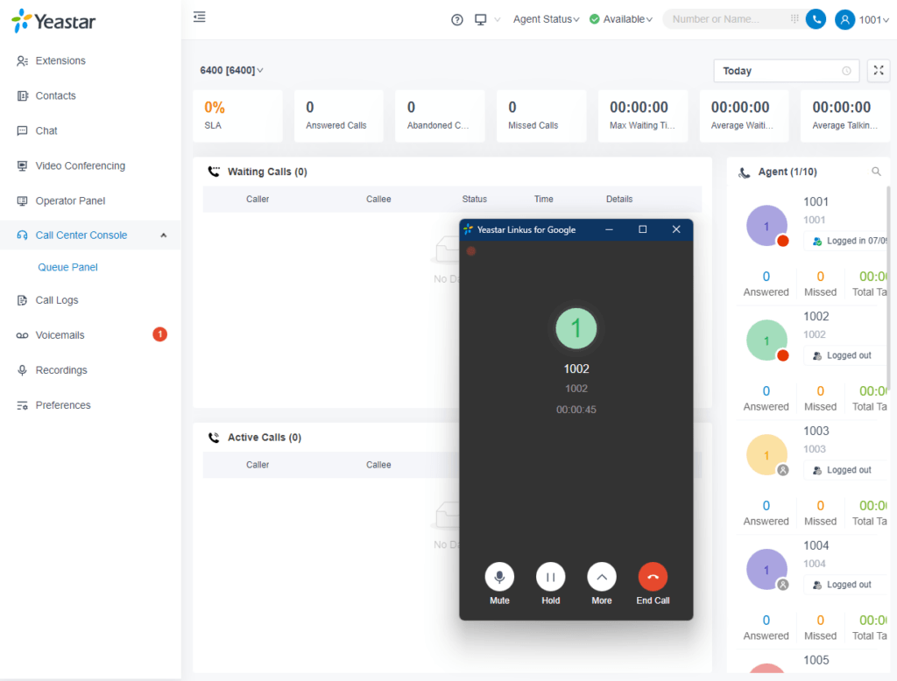
Task: Open the 1001 account menu
Action: coord(865,19)
